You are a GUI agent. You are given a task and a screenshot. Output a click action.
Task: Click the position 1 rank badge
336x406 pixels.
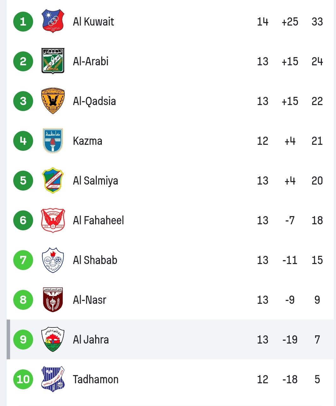coord(23,21)
